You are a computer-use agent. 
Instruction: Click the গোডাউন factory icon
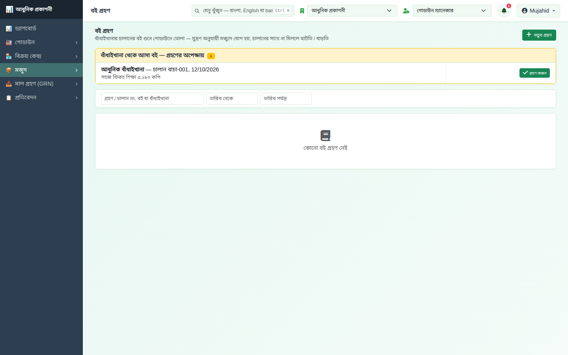coord(9,43)
